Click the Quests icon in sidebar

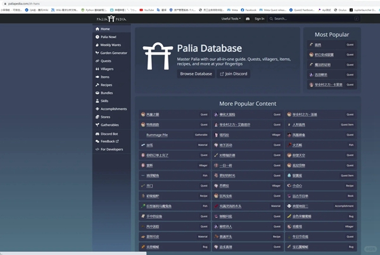coord(98,61)
